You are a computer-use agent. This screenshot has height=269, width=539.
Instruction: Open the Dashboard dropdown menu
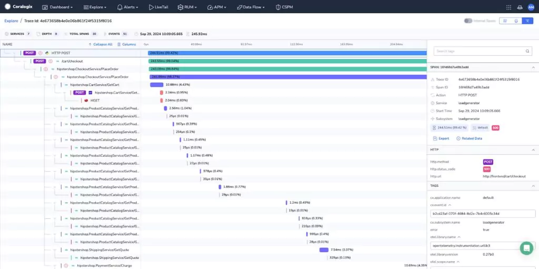(57, 7)
